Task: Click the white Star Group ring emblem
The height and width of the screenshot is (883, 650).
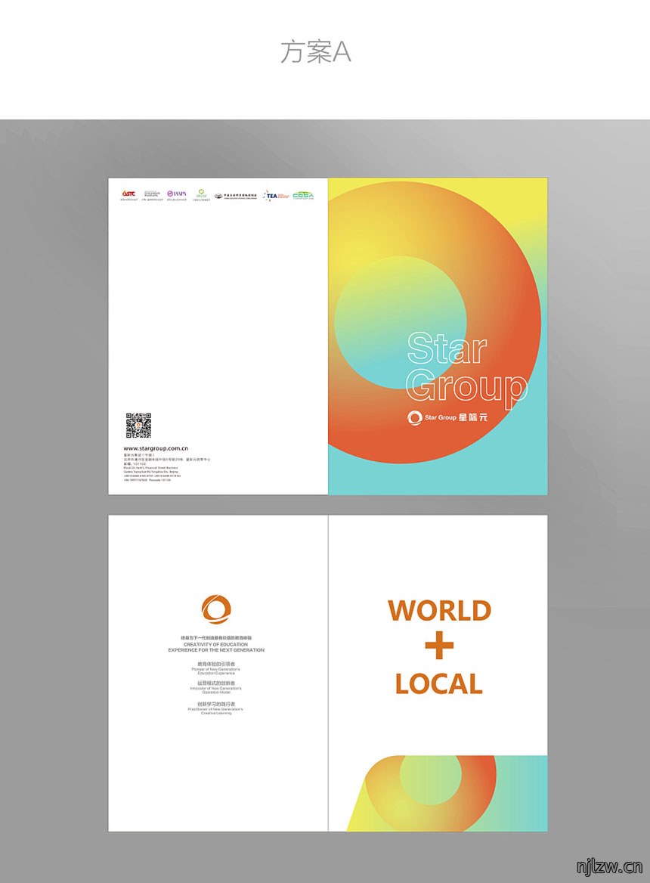Action: click(x=415, y=417)
